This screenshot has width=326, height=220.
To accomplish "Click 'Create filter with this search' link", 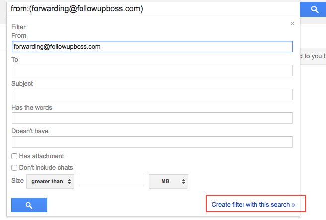I will (x=253, y=204).
